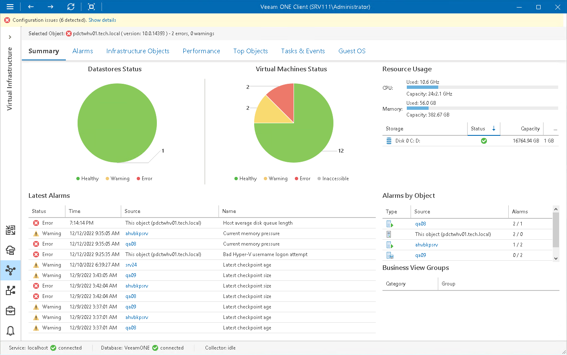The height and width of the screenshot is (355, 567).
Task: Toggle the green status check on Disk 0
Action: click(x=484, y=141)
